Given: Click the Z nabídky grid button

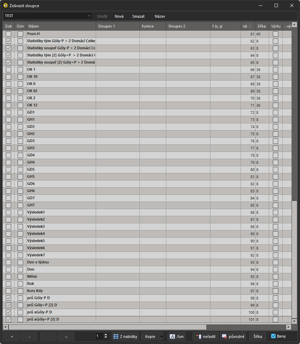Looking at the screenshot, I should pyautogui.click(x=125, y=336).
